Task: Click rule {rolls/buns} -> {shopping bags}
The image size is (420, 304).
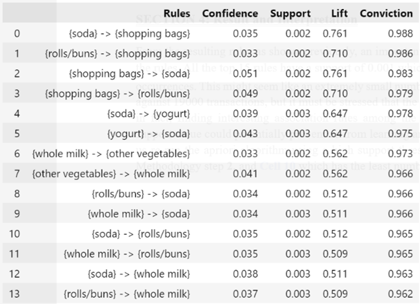Action: coord(117,53)
